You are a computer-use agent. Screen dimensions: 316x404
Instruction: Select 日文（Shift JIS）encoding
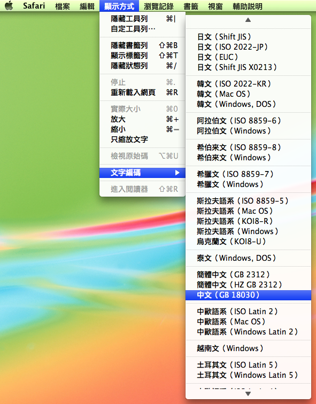point(248,37)
